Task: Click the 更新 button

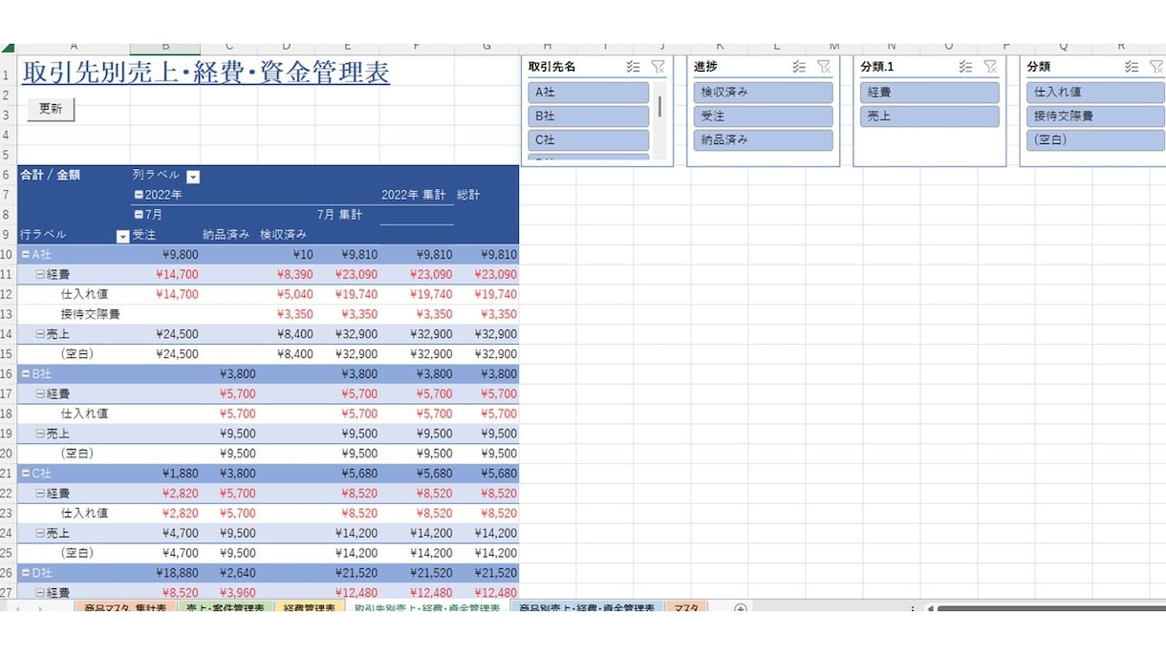Action: 51,109
